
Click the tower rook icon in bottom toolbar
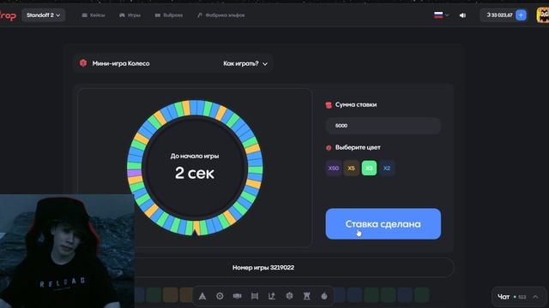pos(307,296)
